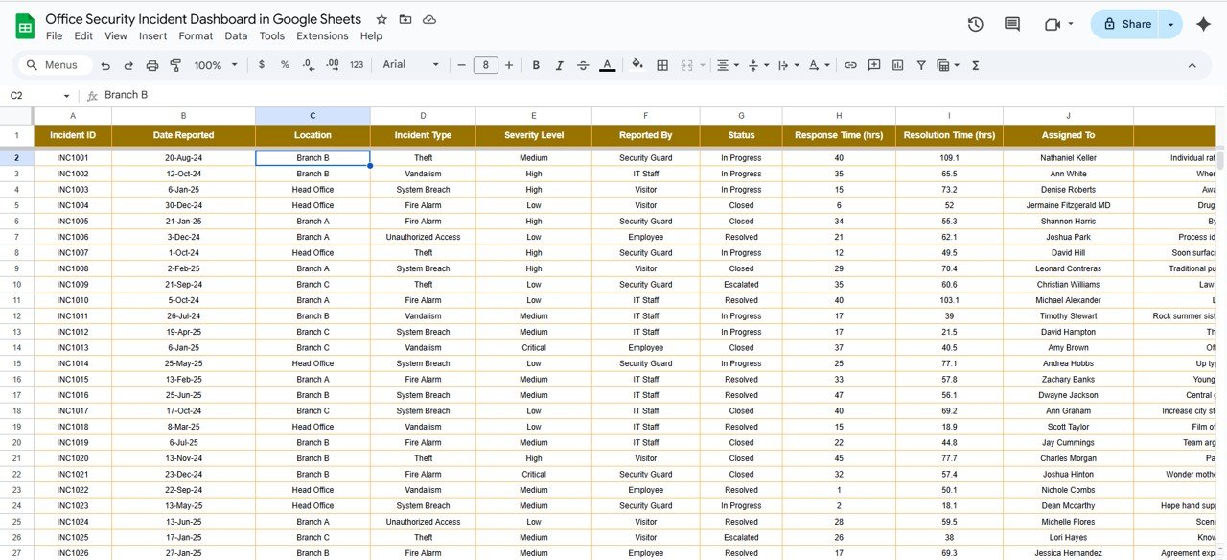Star this document as favorite

(382, 19)
